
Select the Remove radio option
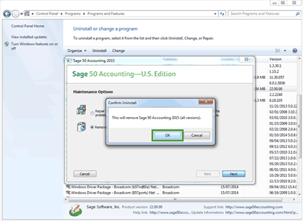tap(92, 127)
